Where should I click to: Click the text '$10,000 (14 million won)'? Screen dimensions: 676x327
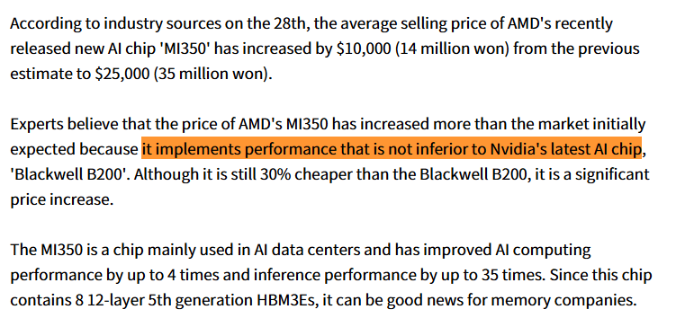(423, 49)
